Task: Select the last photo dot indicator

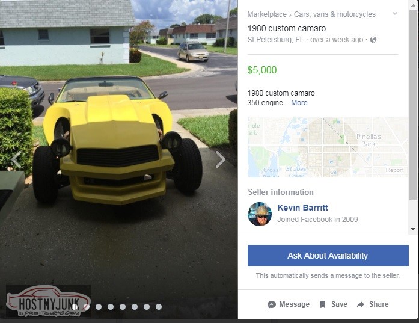Action: (159, 307)
